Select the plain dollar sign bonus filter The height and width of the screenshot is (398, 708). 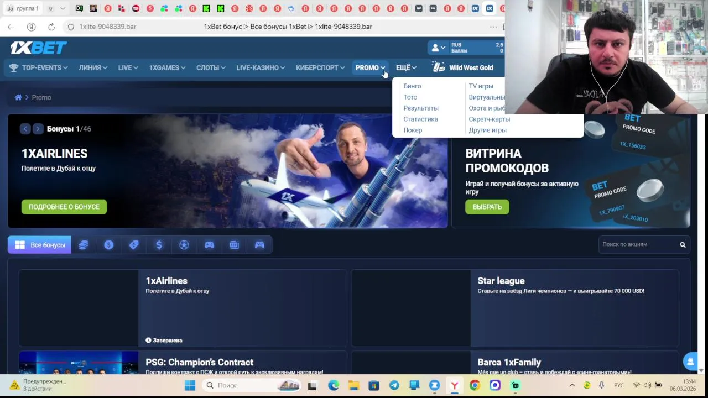(x=159, y=245)
